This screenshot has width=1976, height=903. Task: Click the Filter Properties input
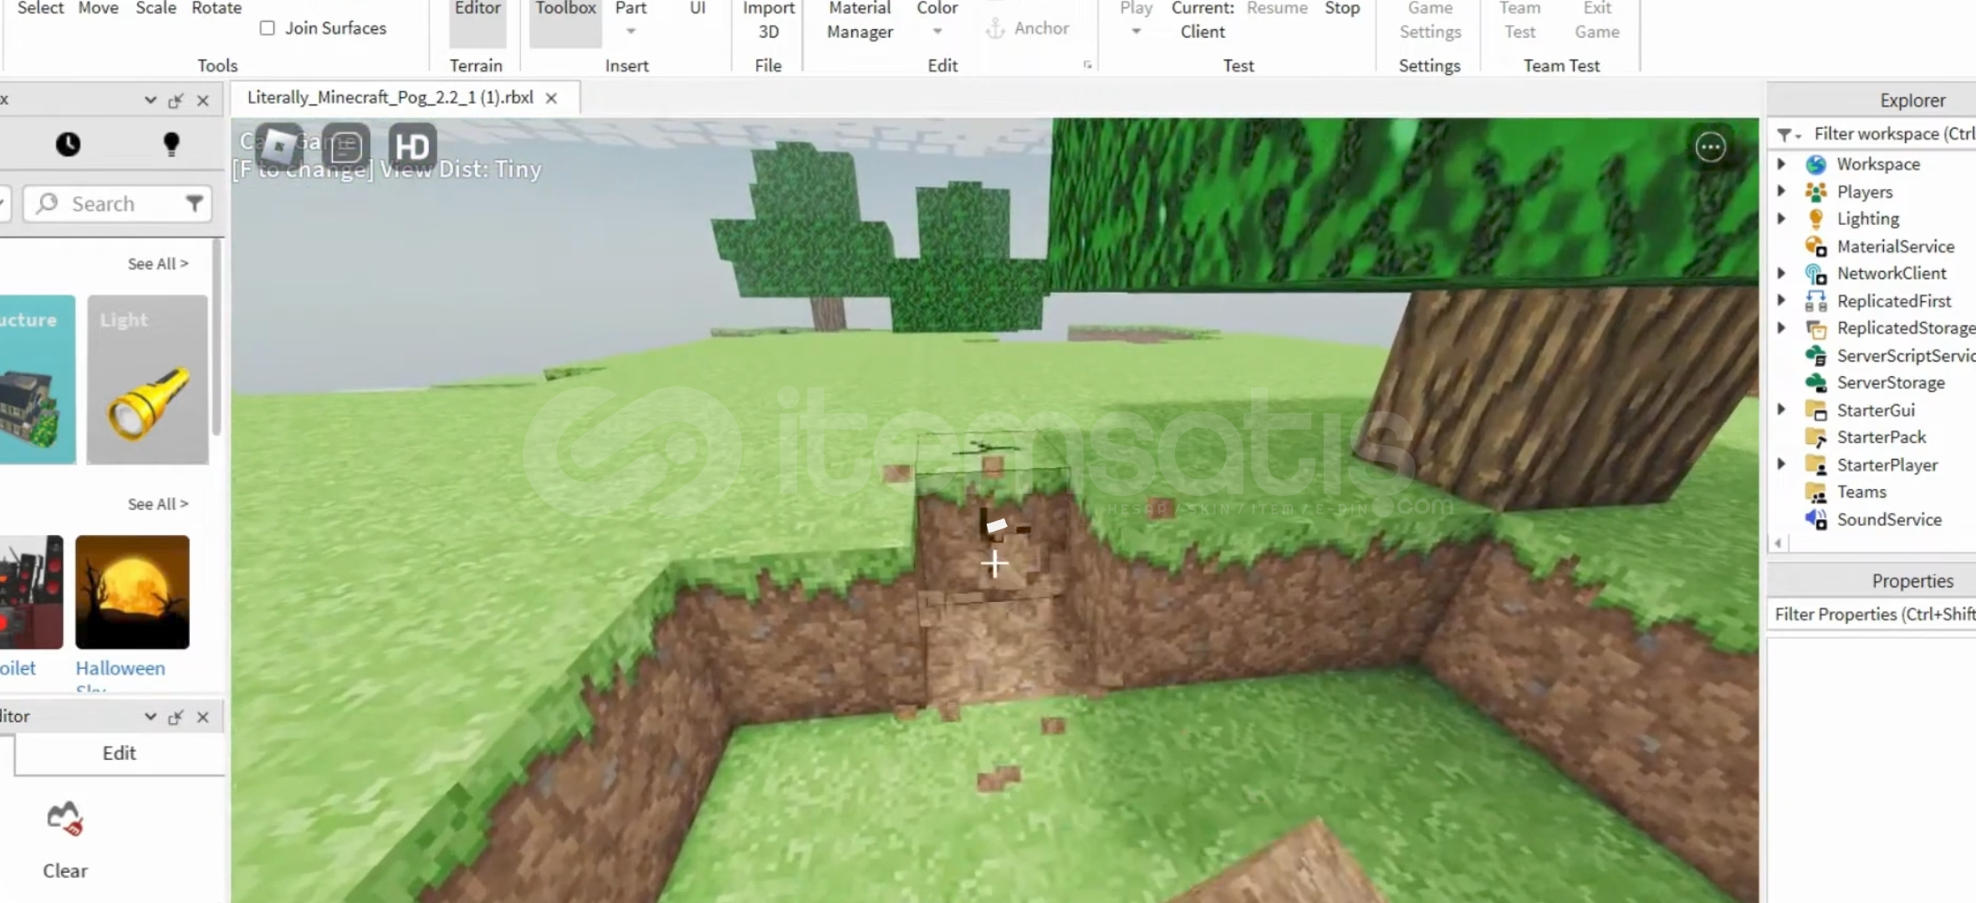click(1873, 615)
